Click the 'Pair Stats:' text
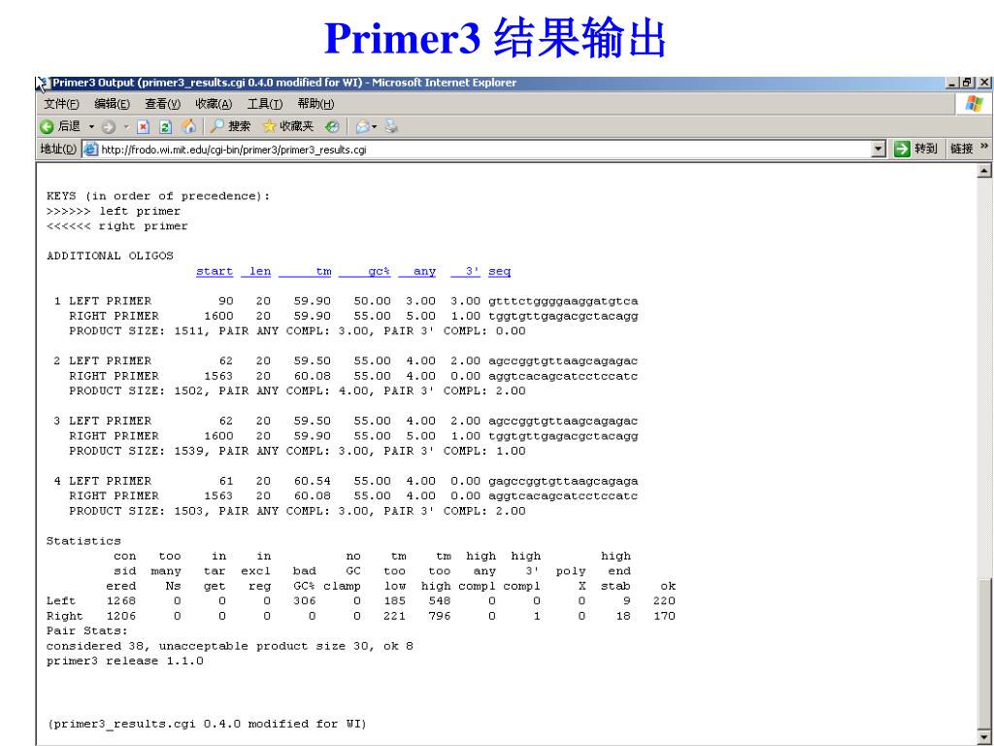Image resolution: width=994 pixels, height=746 pixels. [x=86, y=631]
